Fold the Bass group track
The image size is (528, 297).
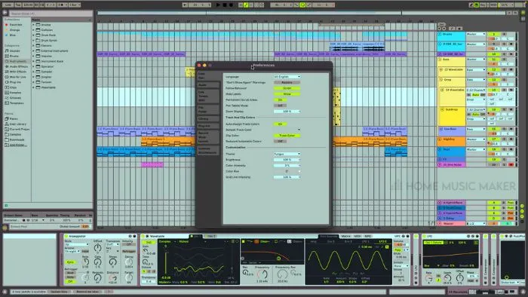click(x=440, y=60)
